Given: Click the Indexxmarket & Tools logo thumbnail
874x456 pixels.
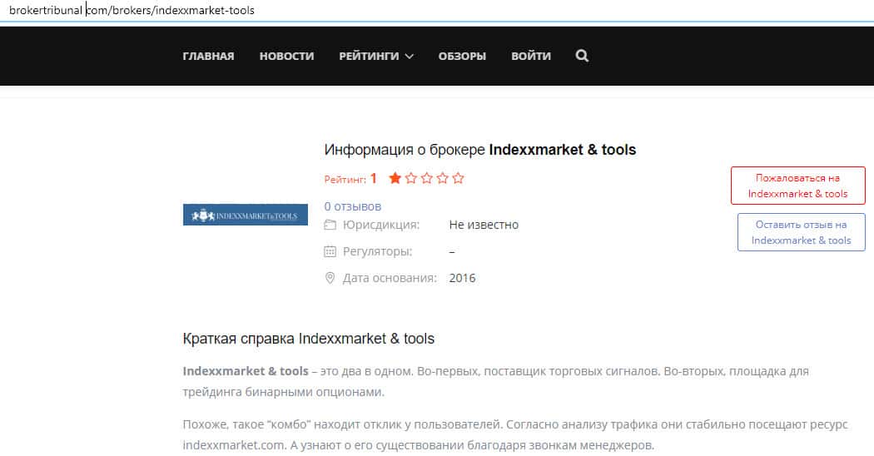Looking at the screenshot, I should (246, 216).
